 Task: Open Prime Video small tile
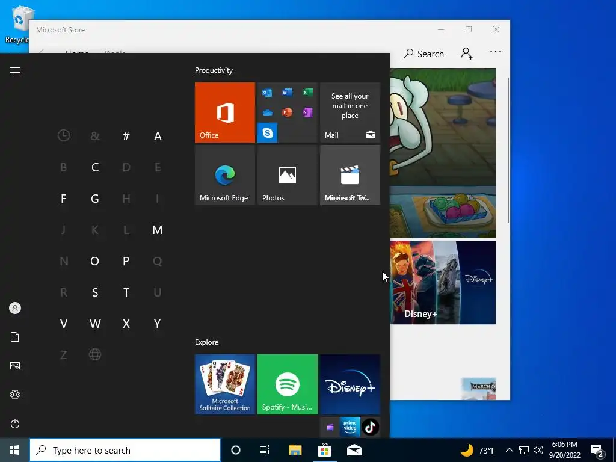[350, 427]
